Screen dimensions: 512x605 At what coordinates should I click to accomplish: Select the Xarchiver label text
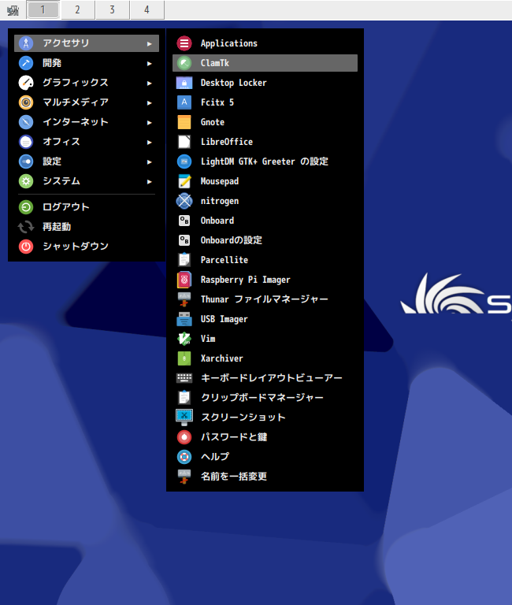222,358
